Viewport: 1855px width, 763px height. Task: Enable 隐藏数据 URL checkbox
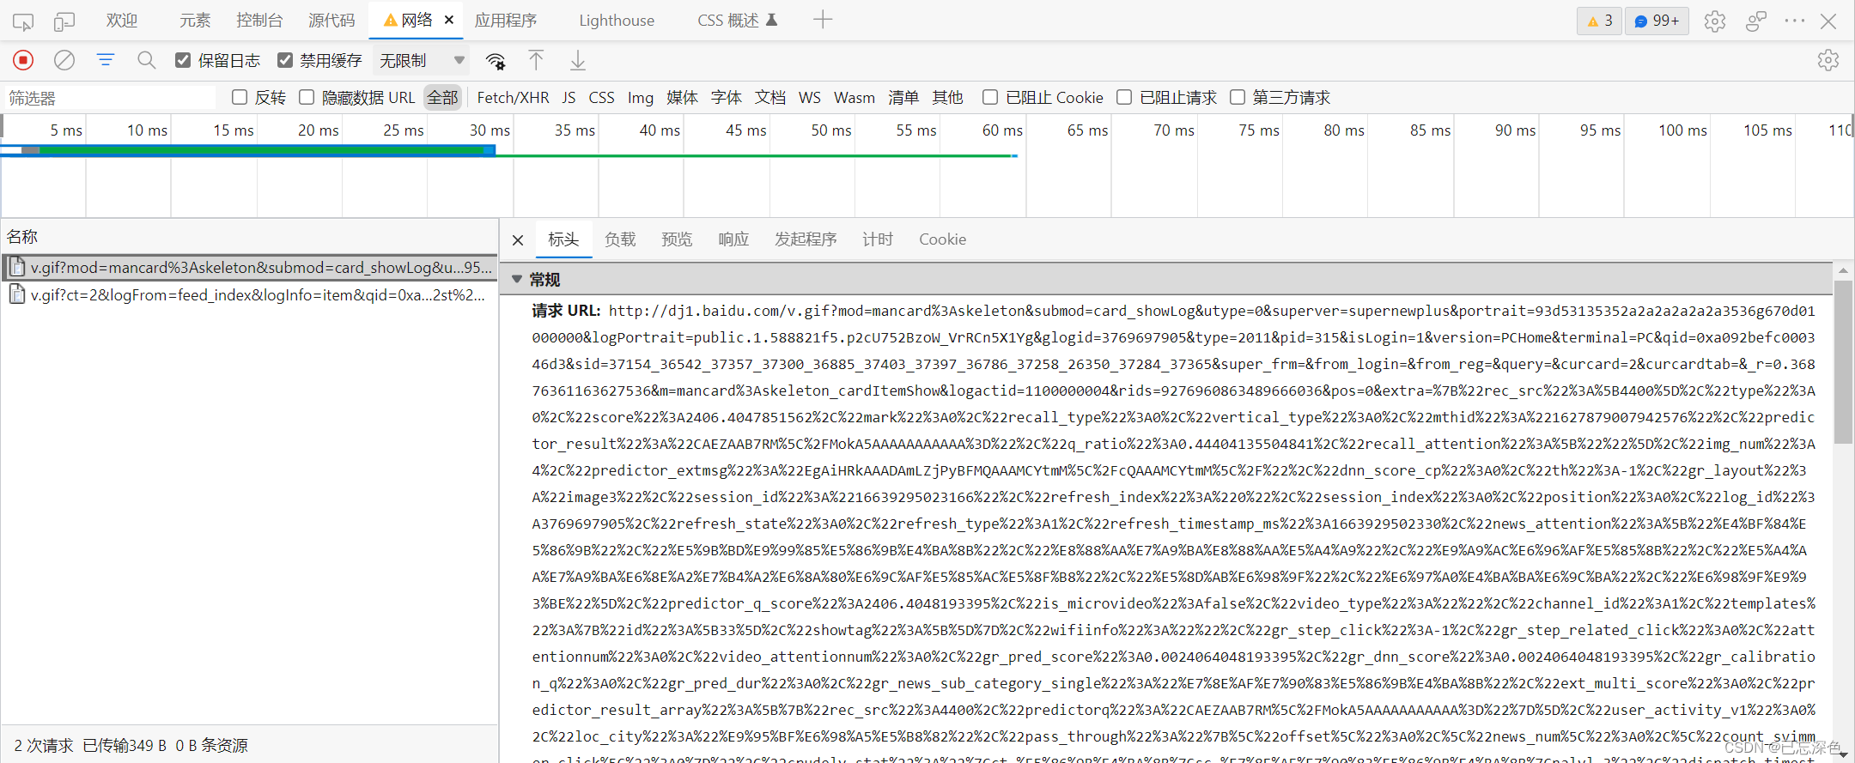(x=307, y=98)
